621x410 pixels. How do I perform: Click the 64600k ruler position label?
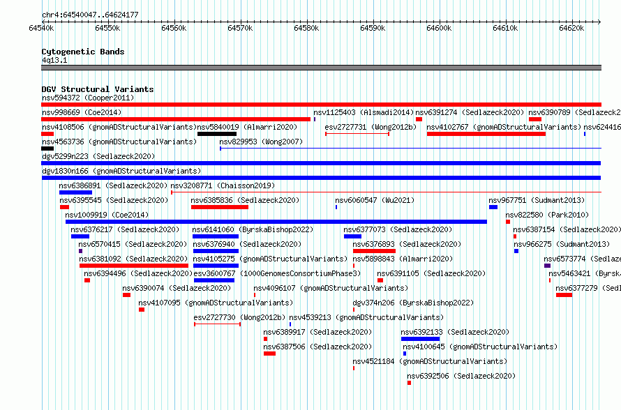coord(439,28)
